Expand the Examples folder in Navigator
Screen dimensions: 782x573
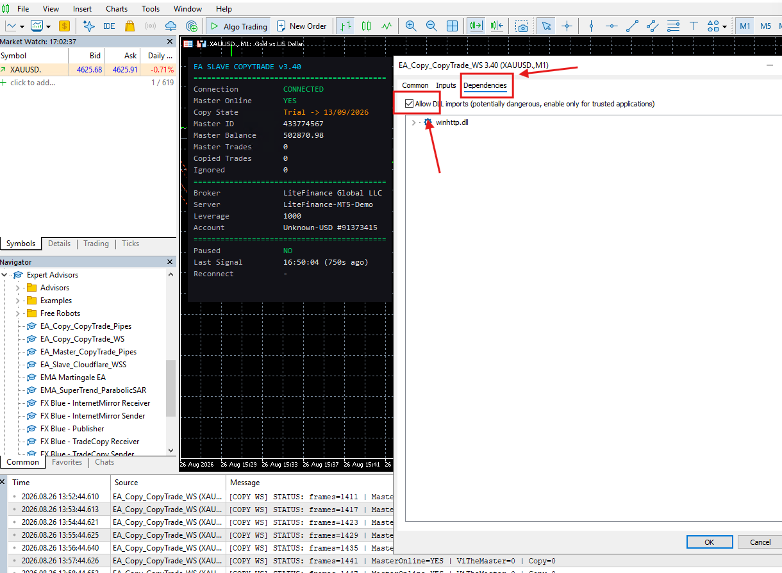point(18,301)
